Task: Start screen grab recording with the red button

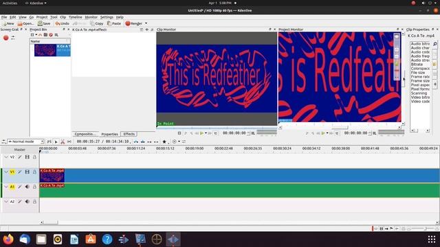Action: (x=6, y=38)
